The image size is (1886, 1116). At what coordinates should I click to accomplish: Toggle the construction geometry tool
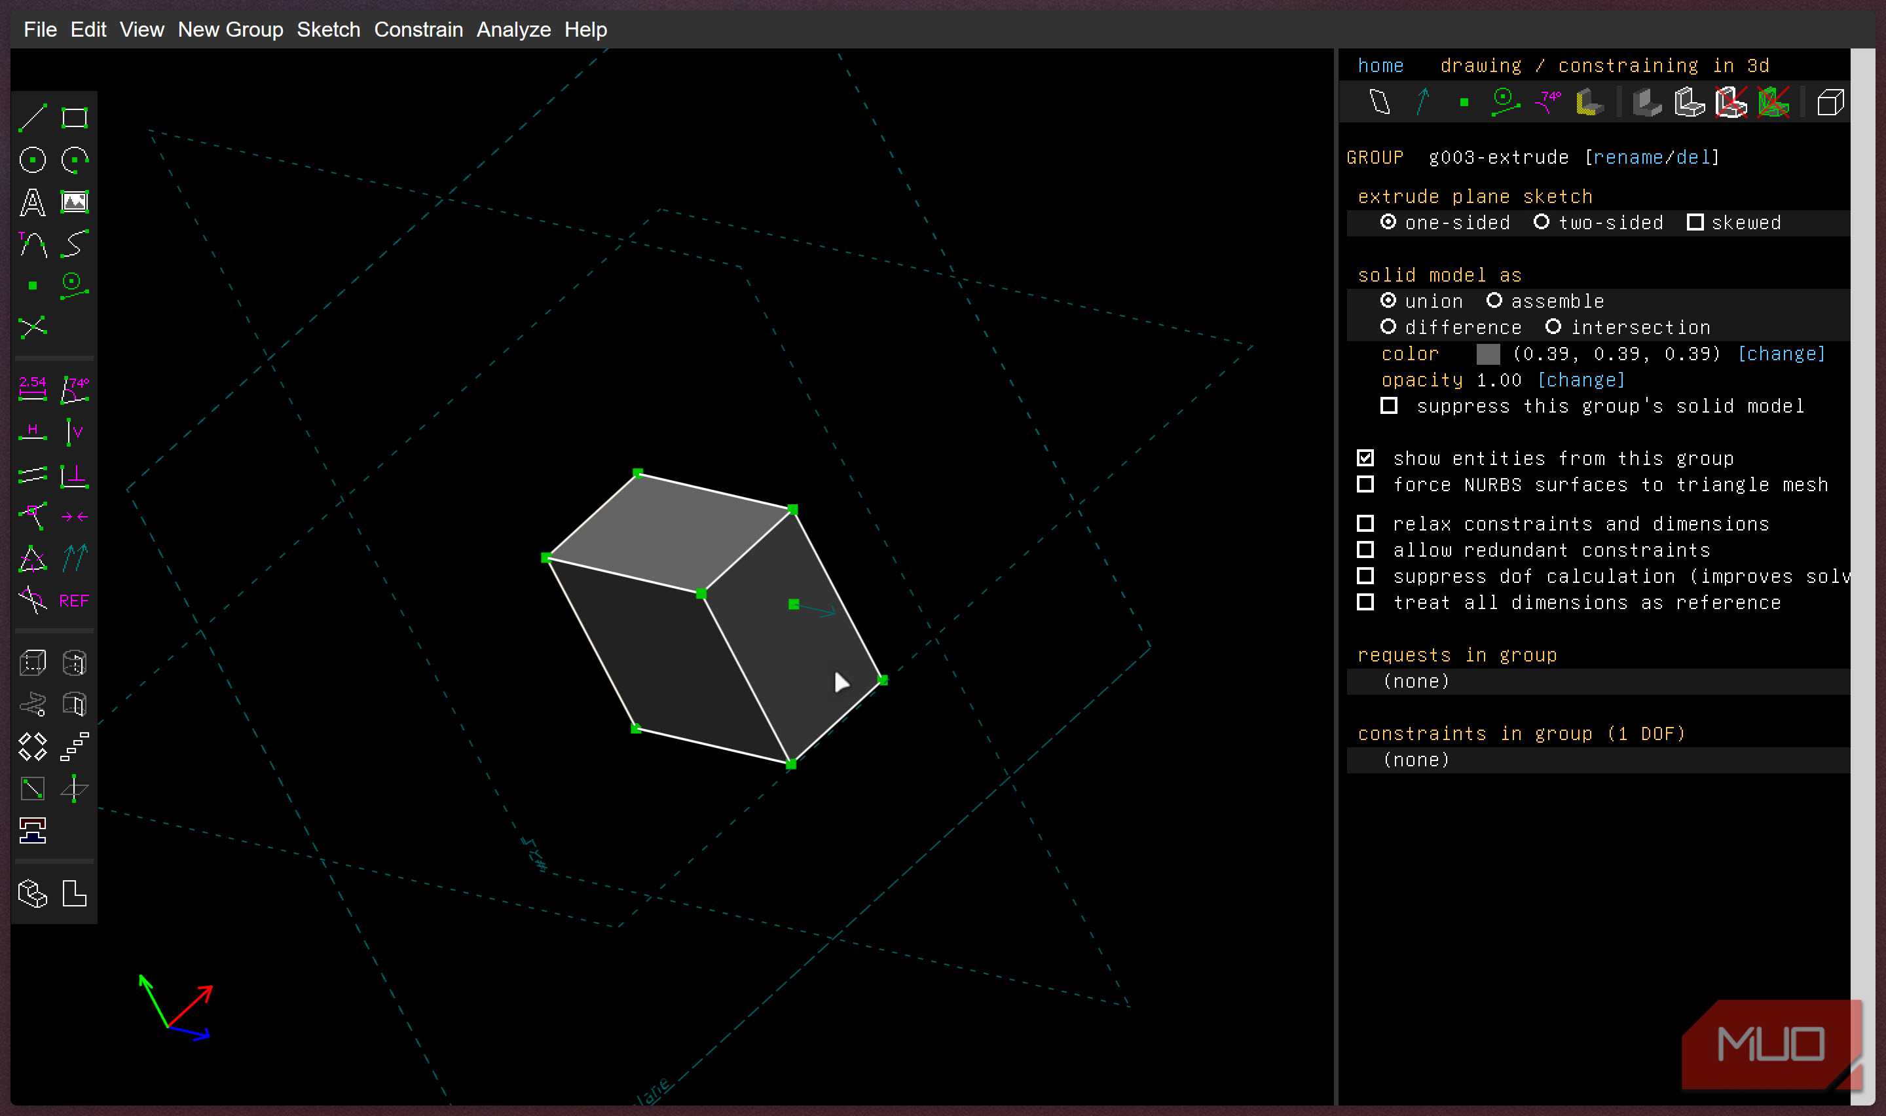click(75, 286)
